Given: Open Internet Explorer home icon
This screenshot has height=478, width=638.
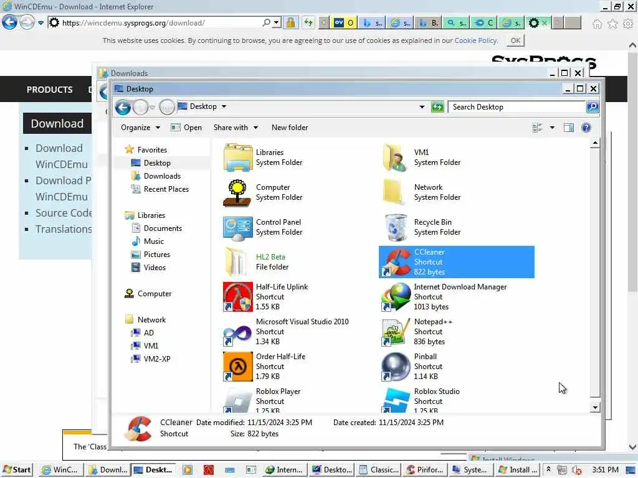Looking at the screenshot, I should (597, 24).
